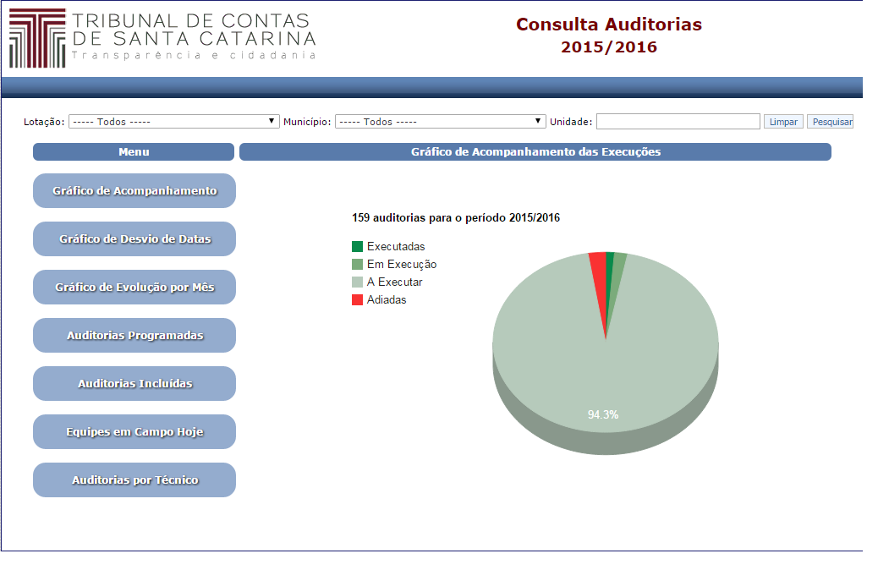Open Gráfico de Evolução por Mês

[134, 288]
